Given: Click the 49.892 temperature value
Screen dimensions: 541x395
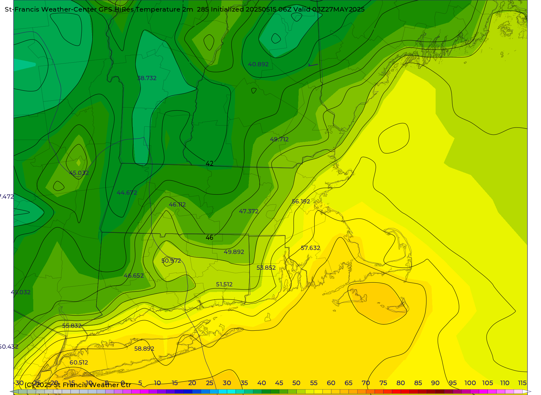Looking at the screenshot, I should pyautogui.click(x=234, y=252).
